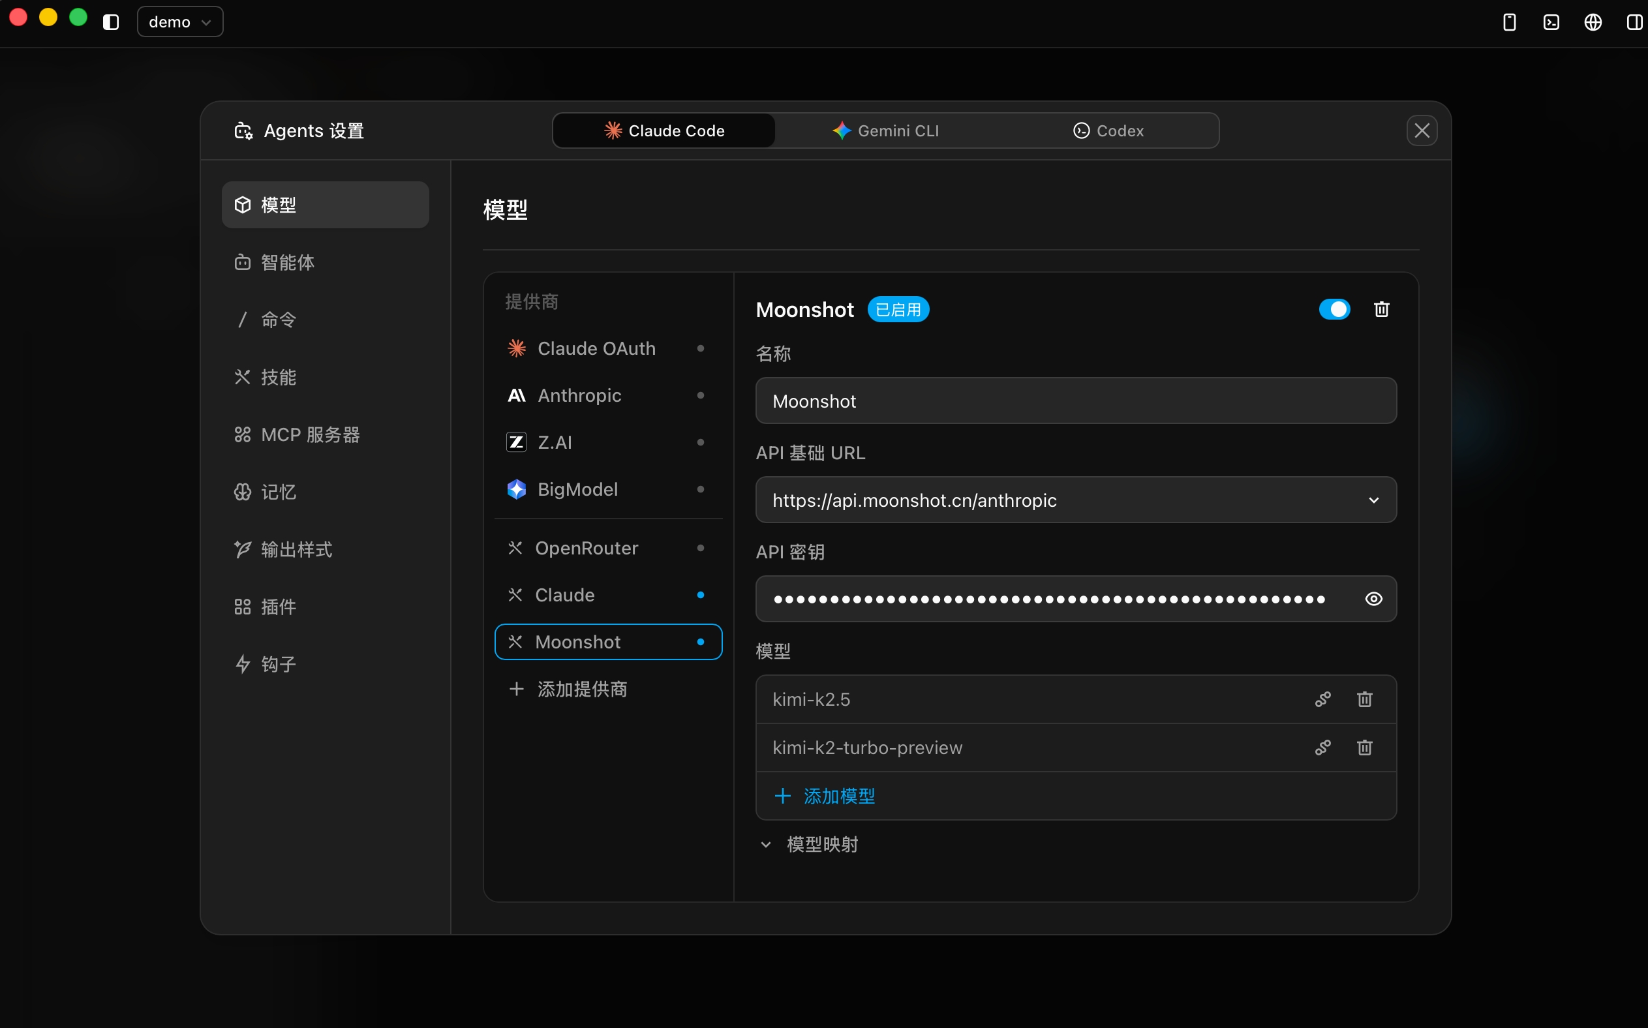Open the phone device icon in title bar
This screenshot has height=1028, width=1648.
tap(1508, 22)
